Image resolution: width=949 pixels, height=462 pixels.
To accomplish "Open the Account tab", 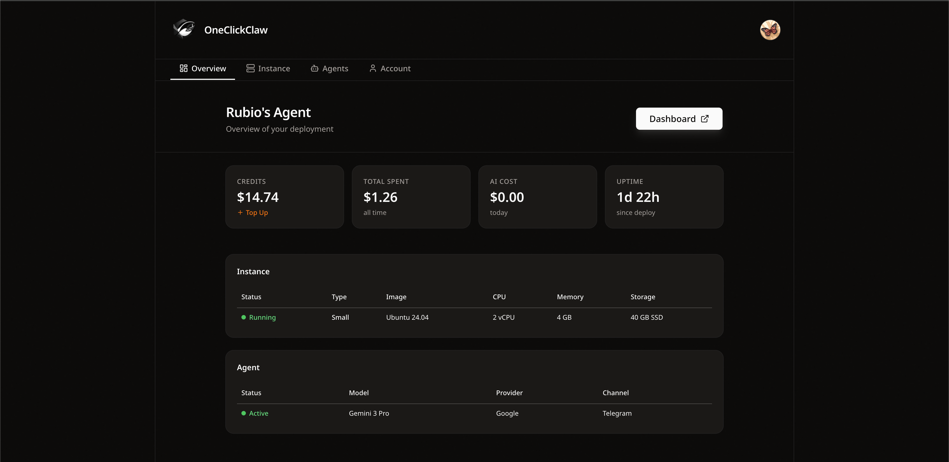I will [x=395, y=68].
